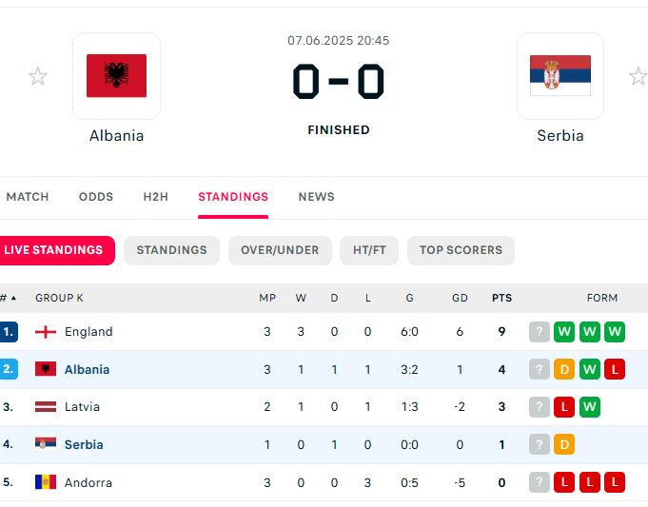The image size is (648, 507).
Task: Open Andorra team link in table
Action: tap(88, 482)
